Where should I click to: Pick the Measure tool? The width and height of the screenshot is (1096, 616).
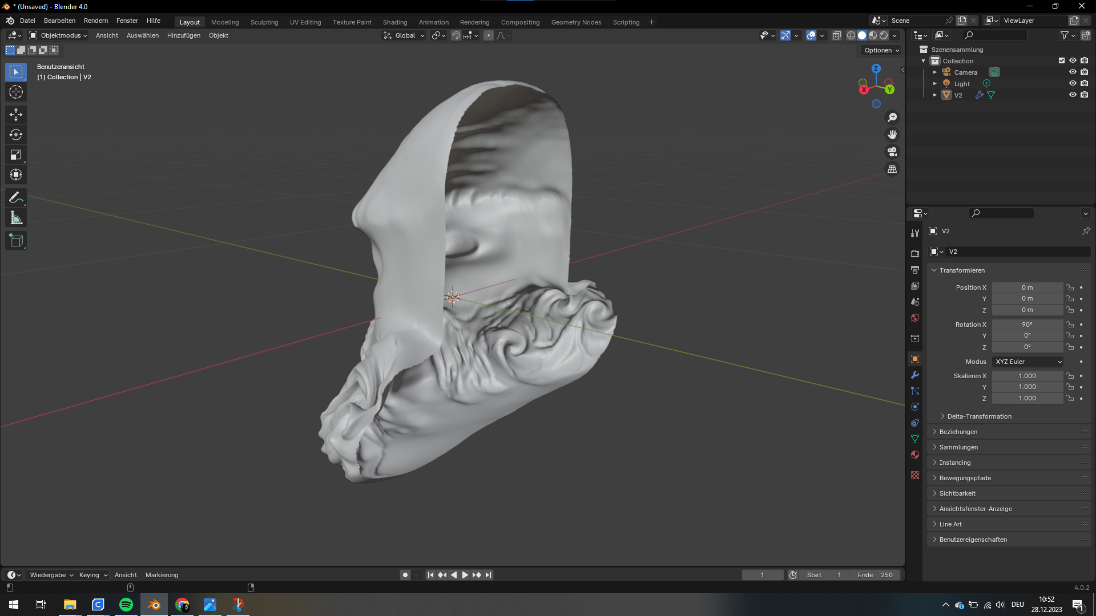[16, 218]
